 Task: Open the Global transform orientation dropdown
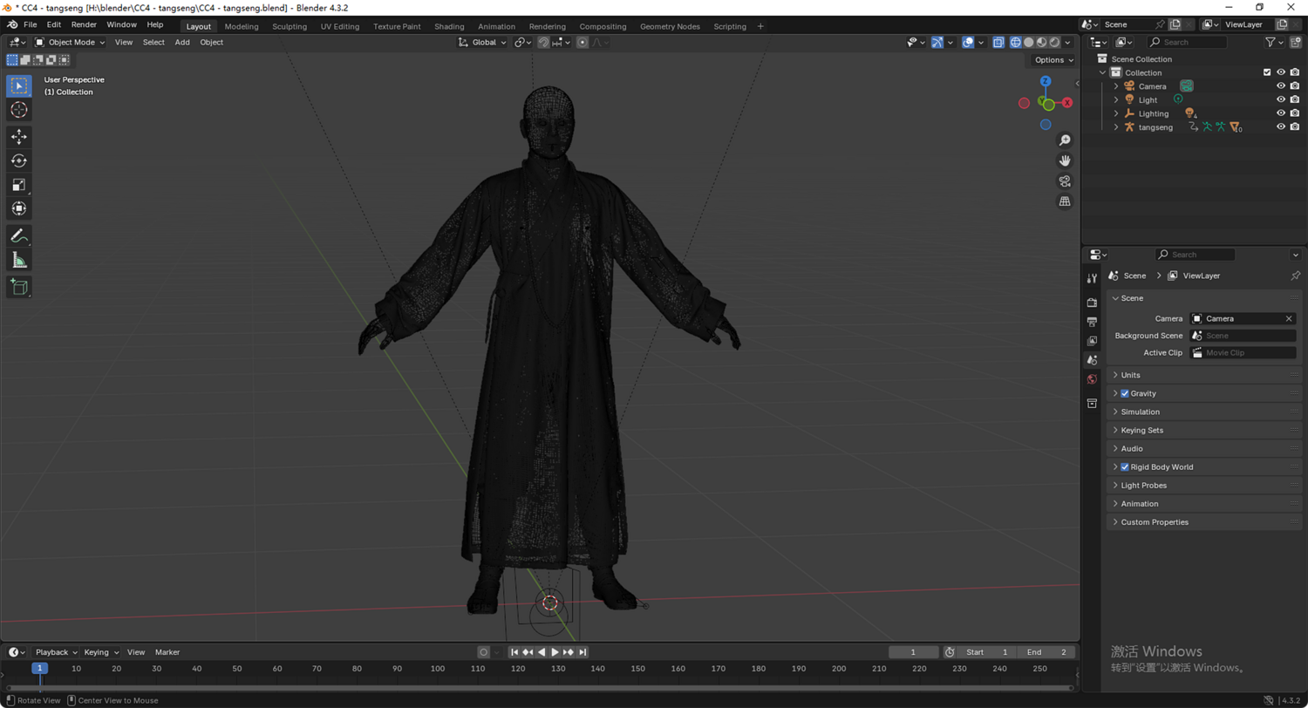(483, 42)
